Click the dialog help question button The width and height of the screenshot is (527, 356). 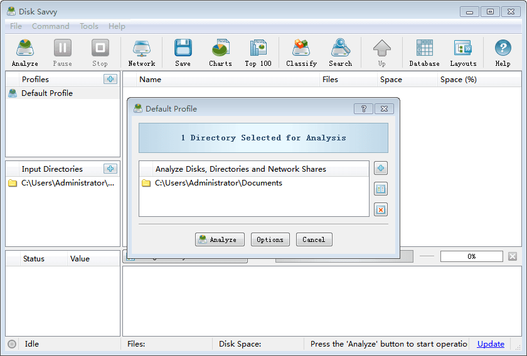coord(363,109)
